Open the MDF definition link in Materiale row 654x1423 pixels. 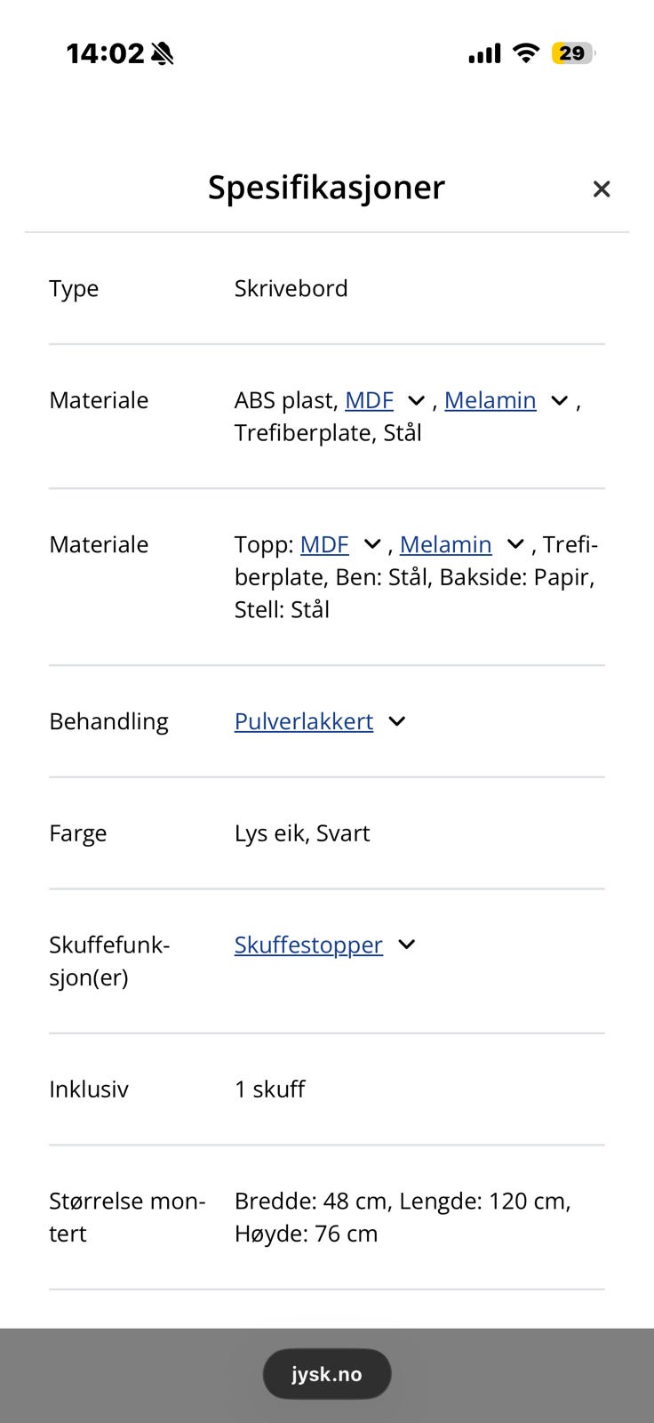coord(369,400)
